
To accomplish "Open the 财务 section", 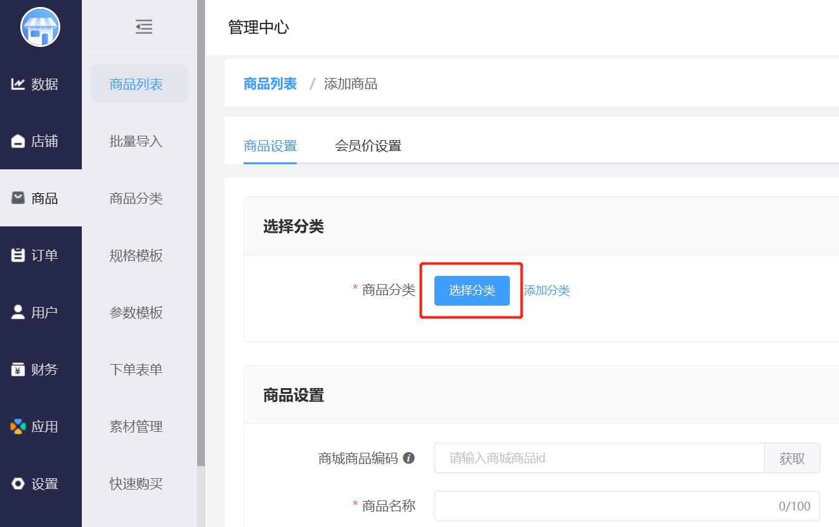I will (44, 369).
